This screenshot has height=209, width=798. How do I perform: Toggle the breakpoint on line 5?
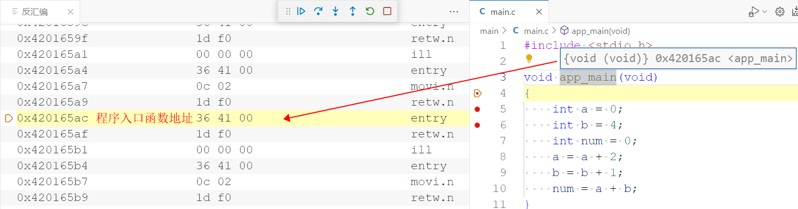point(477,109)
